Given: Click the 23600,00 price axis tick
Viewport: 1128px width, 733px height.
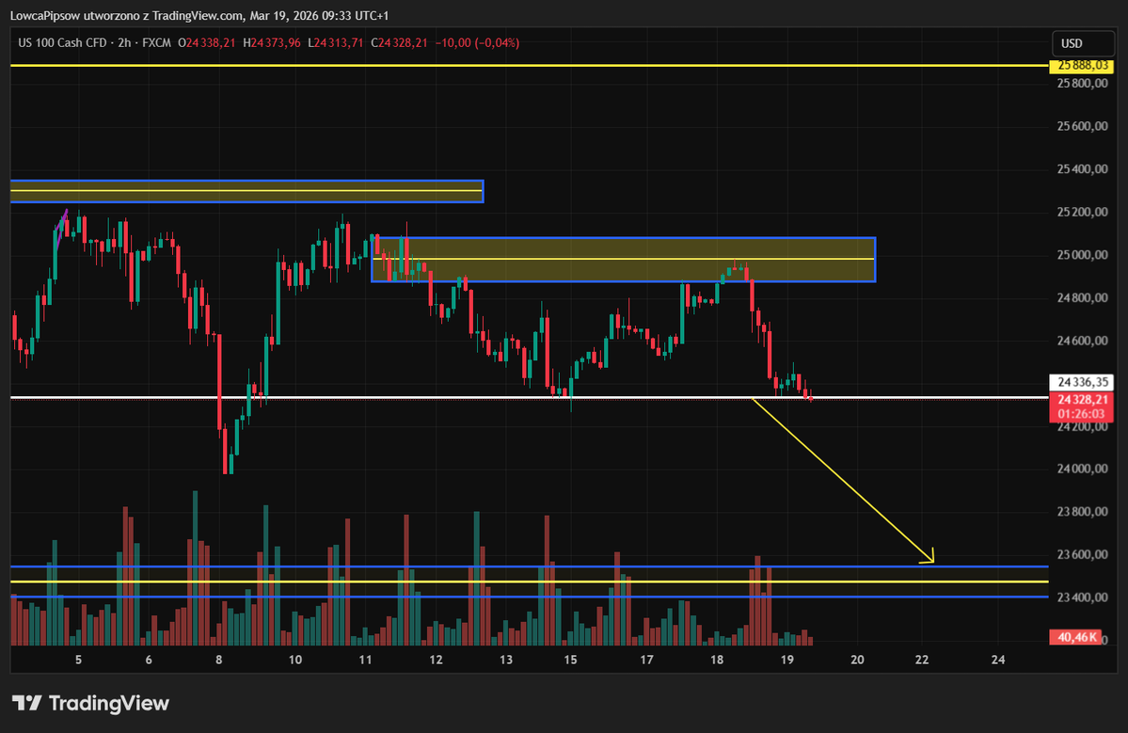Looking at the screenshot, I should 1082,554.
